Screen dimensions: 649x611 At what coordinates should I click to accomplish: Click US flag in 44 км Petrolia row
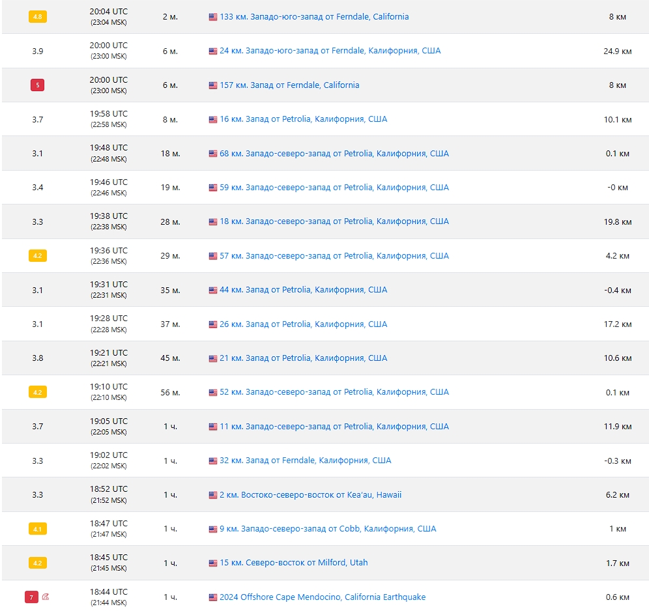212,290
